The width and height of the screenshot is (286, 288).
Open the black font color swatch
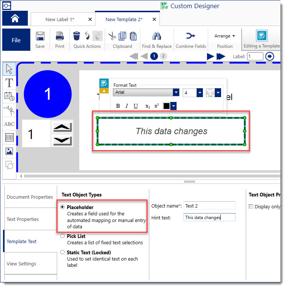[x=167, y=106]
